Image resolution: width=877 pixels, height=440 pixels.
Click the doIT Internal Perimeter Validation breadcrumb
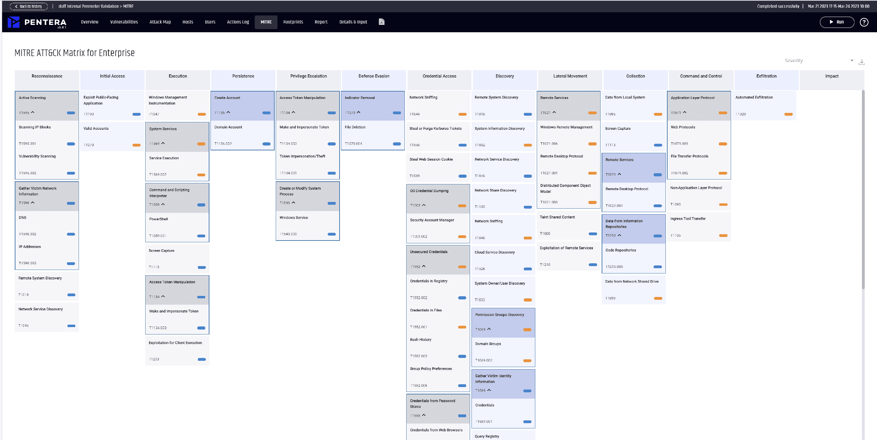click(x=88, y=6)
